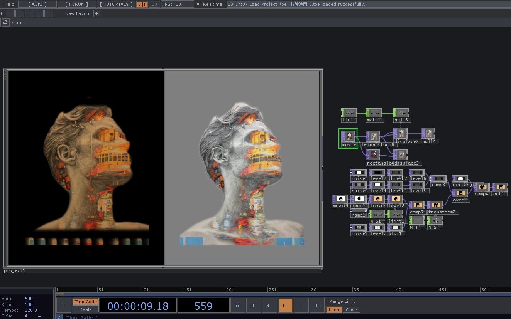Pause timeline playback

(253, 306)
